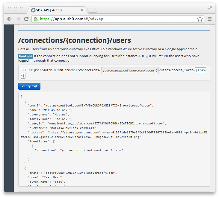Click the {token} access token field

[200, 70]
